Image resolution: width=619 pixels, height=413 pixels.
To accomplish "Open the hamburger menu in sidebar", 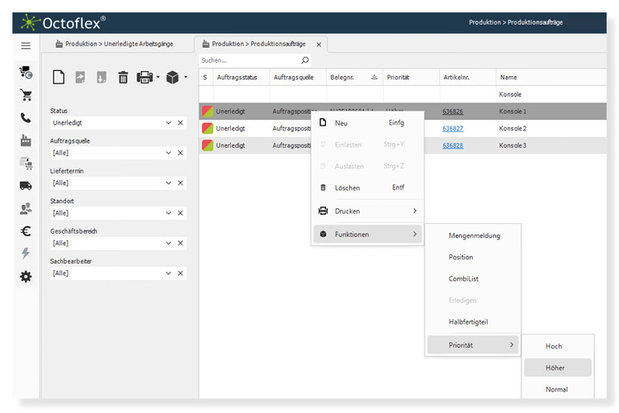I will (x=26, y=45).
